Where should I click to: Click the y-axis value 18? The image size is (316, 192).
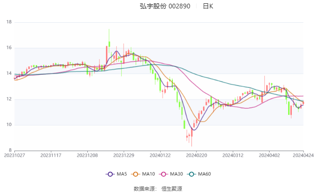(x=9, y=22)
